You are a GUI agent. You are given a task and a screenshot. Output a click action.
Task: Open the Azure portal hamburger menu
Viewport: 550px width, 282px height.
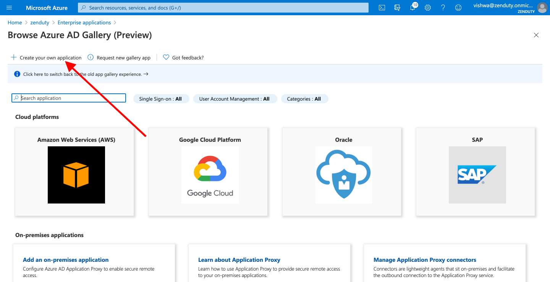click(9, 8)
